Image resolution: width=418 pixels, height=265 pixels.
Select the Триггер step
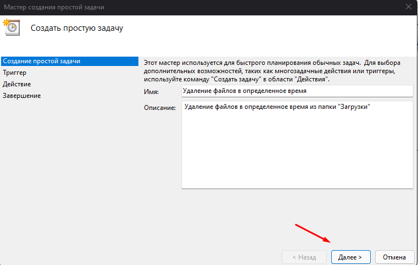coord(14,73)
